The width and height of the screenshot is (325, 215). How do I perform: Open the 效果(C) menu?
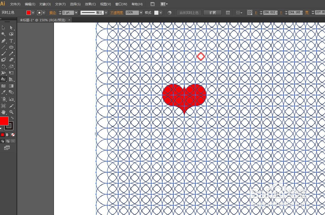pos(90,4)
